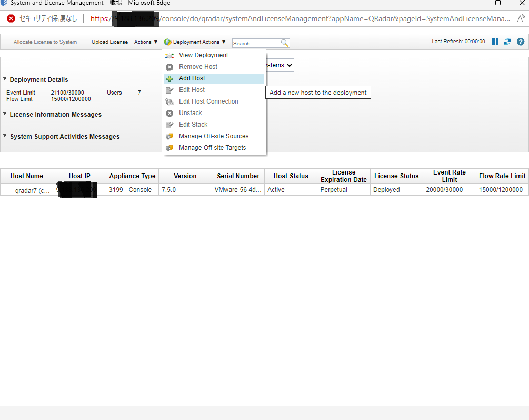529x420 pixels.
Task: Click the 'Active' host status cell
Action: click(x=291, y=190)
